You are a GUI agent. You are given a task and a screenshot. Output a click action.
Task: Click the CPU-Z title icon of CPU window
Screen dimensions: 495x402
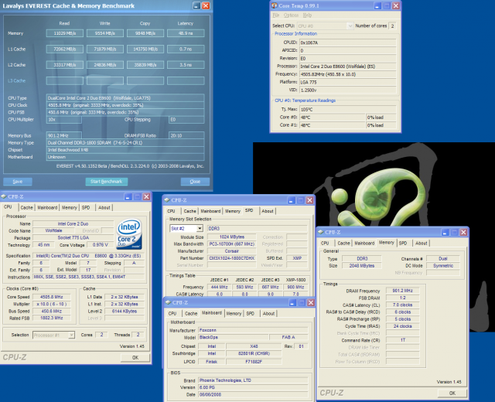4,196
